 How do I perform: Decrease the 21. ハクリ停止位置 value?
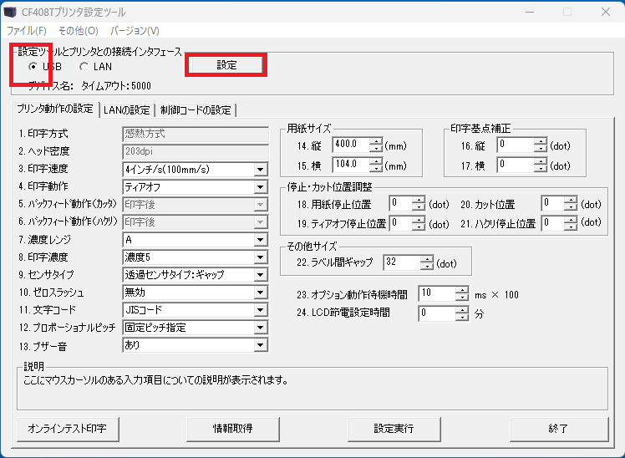click(571, 226)
